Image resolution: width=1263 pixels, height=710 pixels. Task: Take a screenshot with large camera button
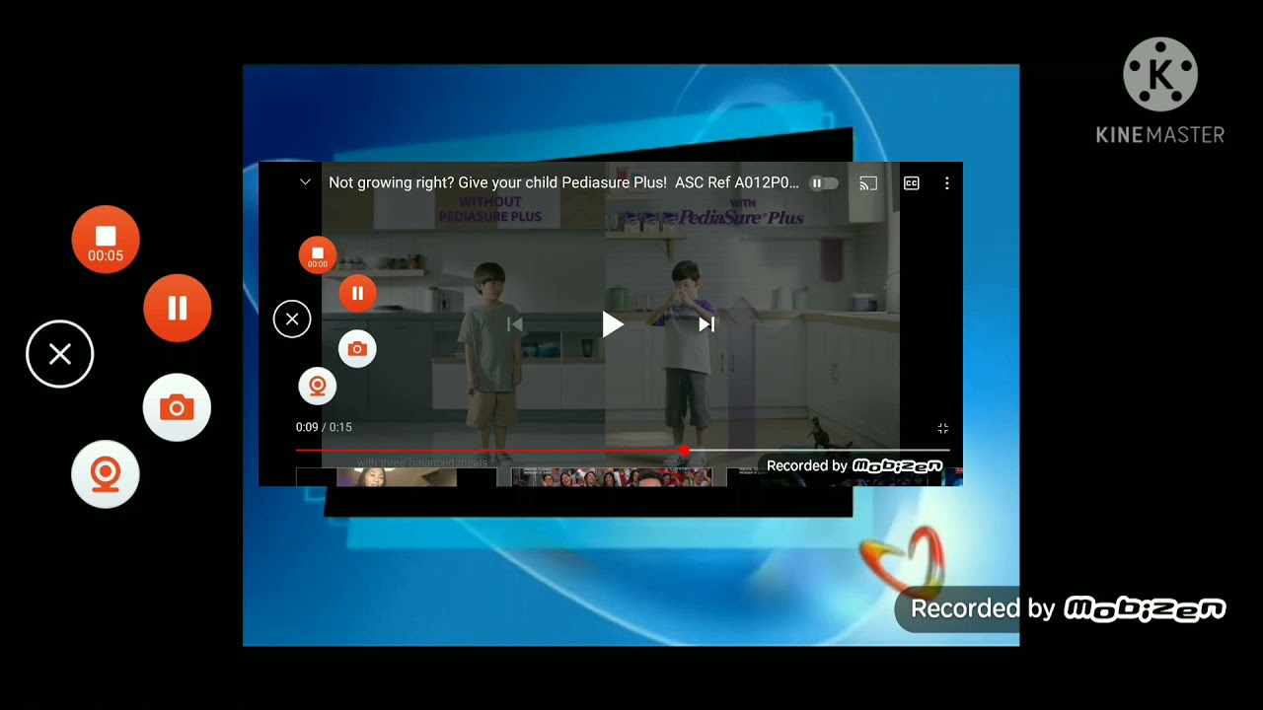click(x=177, y=407)
